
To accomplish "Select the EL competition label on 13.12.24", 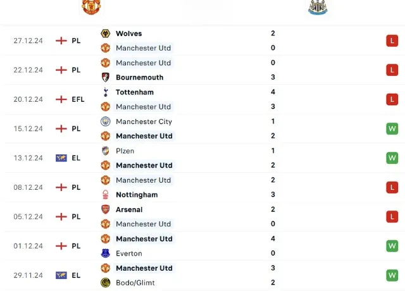I will 76,158.
